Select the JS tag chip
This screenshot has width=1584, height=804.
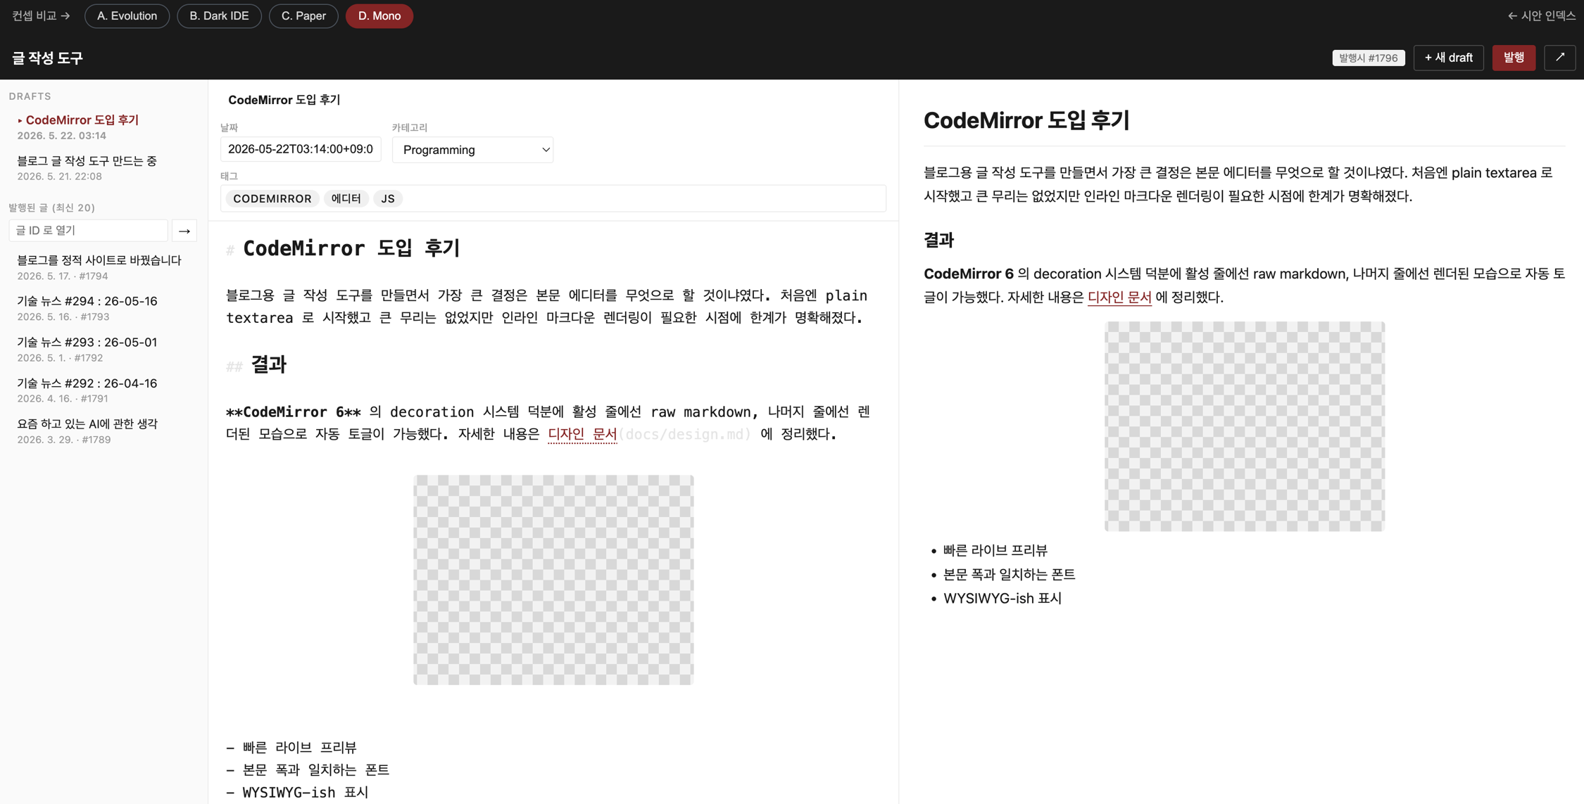click(x=388, y=199)
